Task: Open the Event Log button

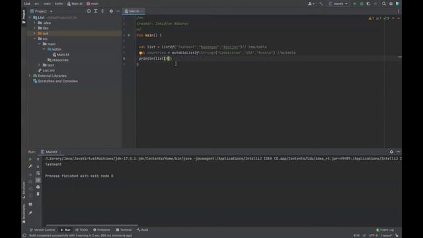Action: click(x=385, y=230)
